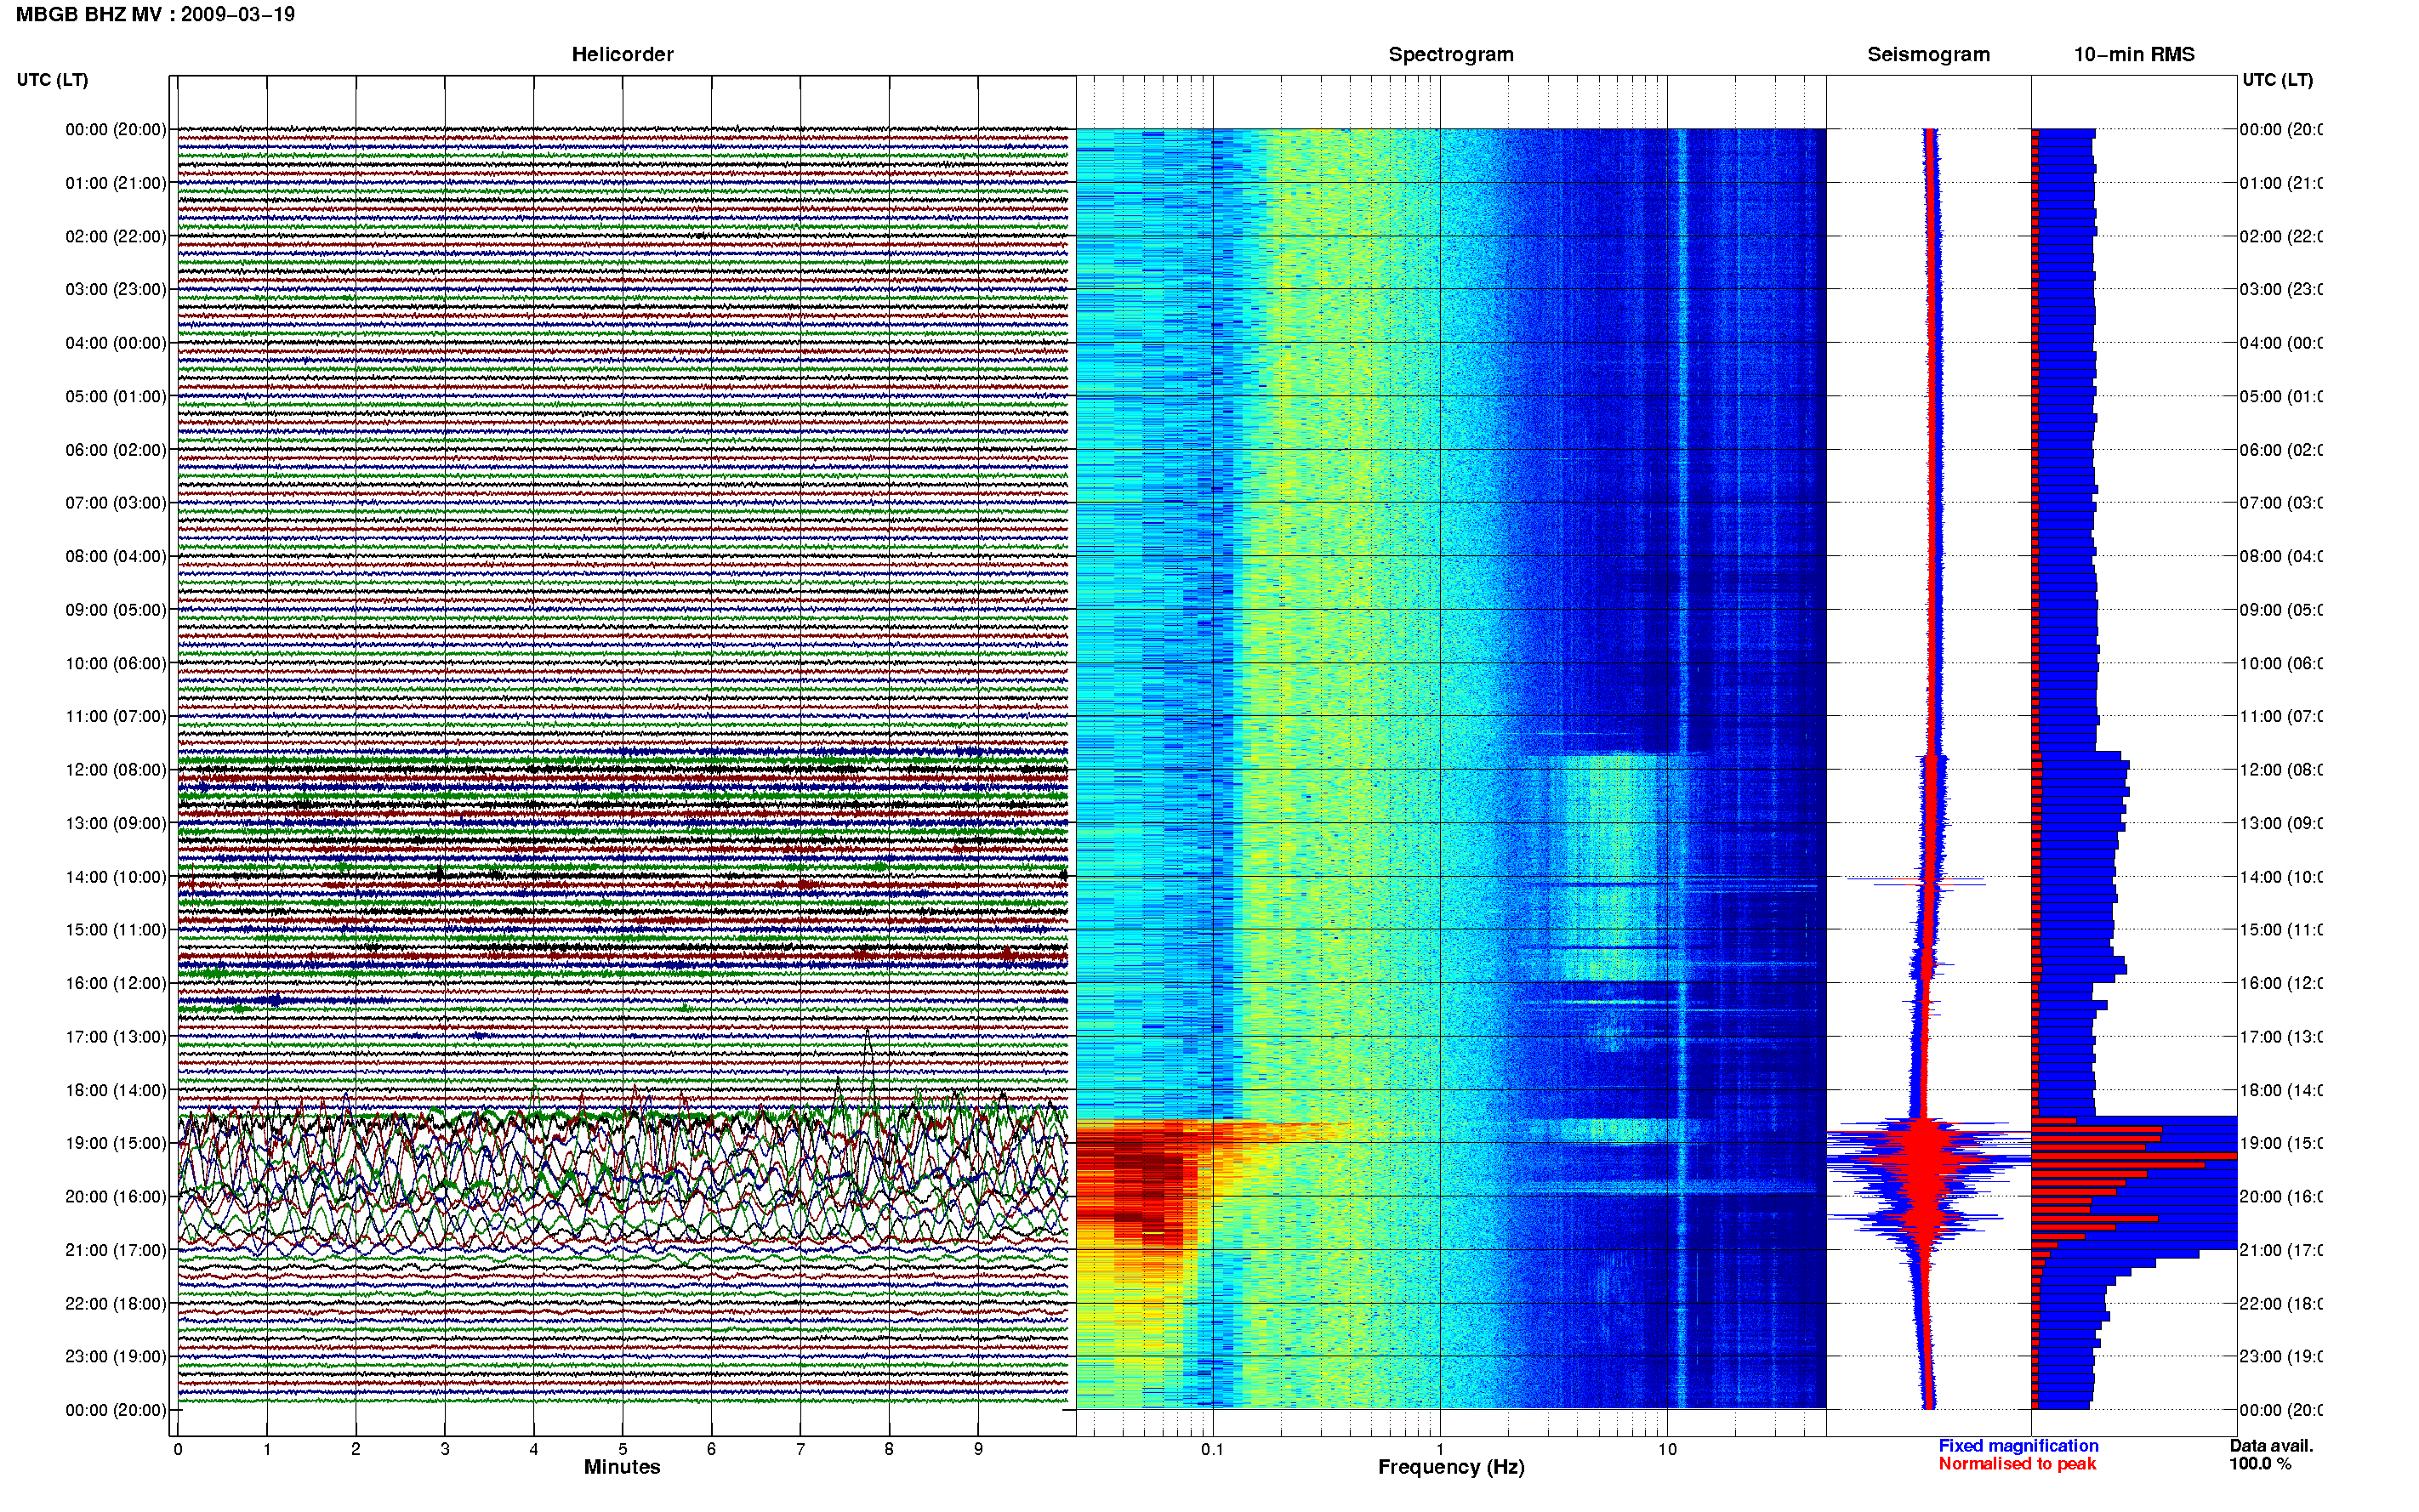Pick the '5' tick on the Minutes axis
This screenshot has height=1512, width=2419.
tap(623, 1449)
